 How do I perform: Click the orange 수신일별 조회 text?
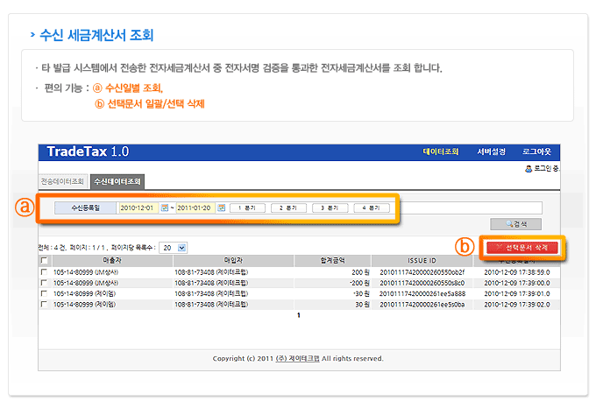(x=134, y=88)
